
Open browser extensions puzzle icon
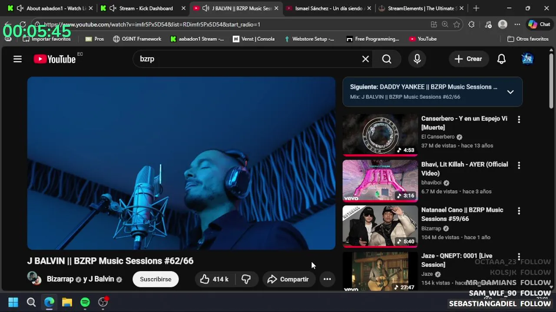[x=471, y=24]
